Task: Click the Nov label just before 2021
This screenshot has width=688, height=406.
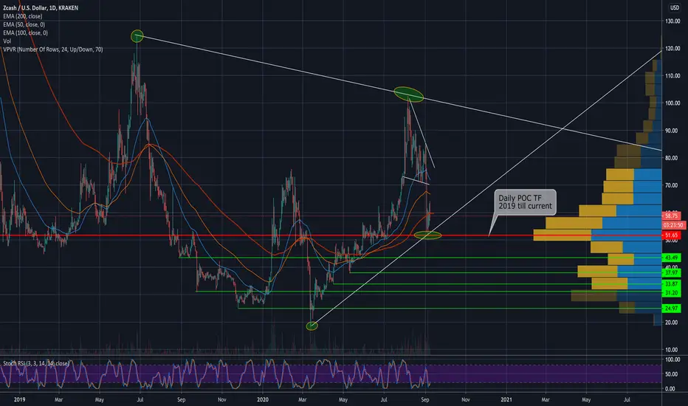Action: (x=466, y=400)
